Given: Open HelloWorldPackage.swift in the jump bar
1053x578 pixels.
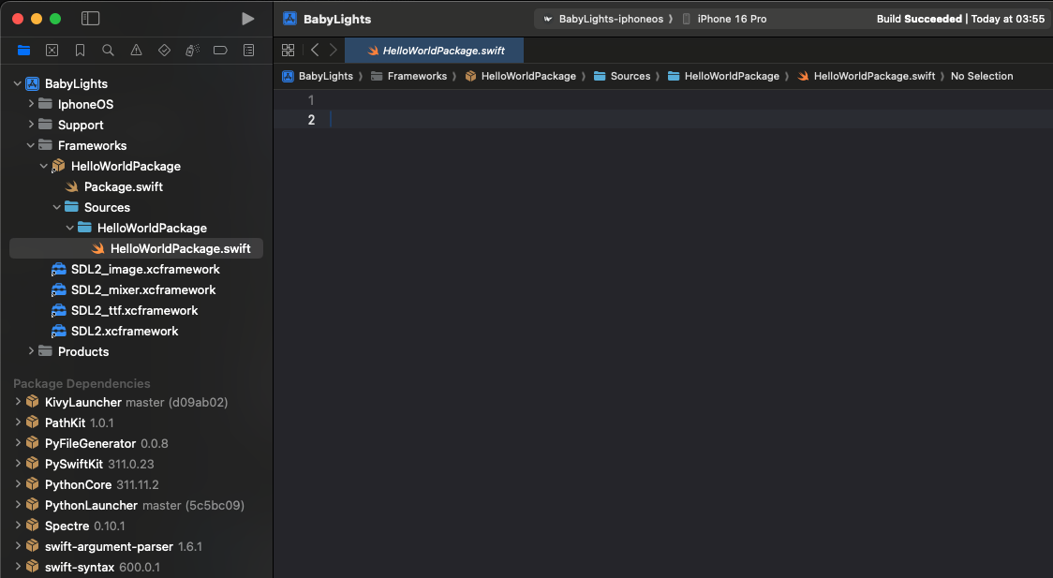Looking at the screenshot, I should coord(867,76).
